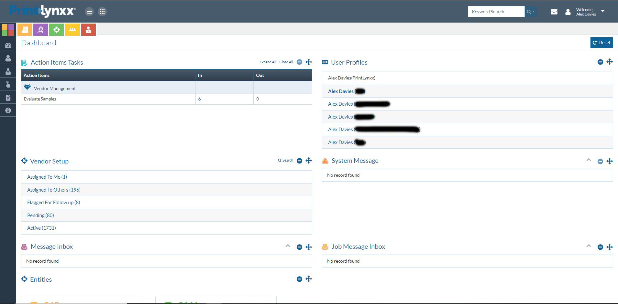Collapse the Vendor Management group row
Viewport: 618px width, 304px height.
click(27, 87)
